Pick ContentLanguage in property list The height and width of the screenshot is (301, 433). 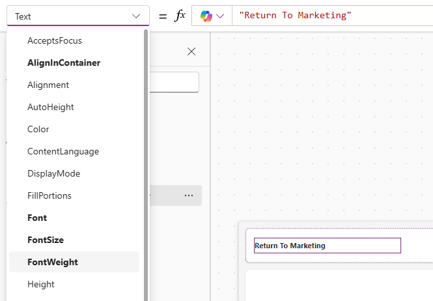(x=63, y=151)
